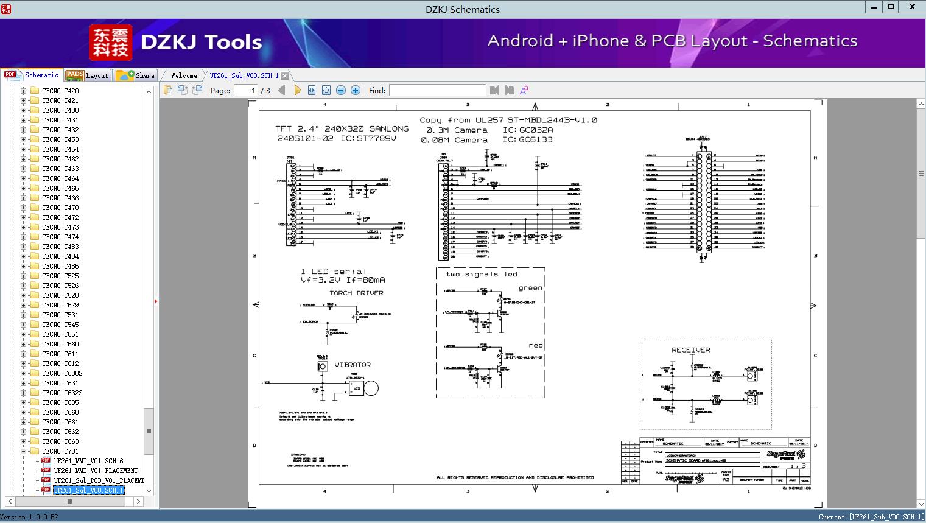Image resolution: width=926 pixels, height=523 pixels.
Task: Click the copy page icon in viewer toolbar
Action: pos(167,90)
